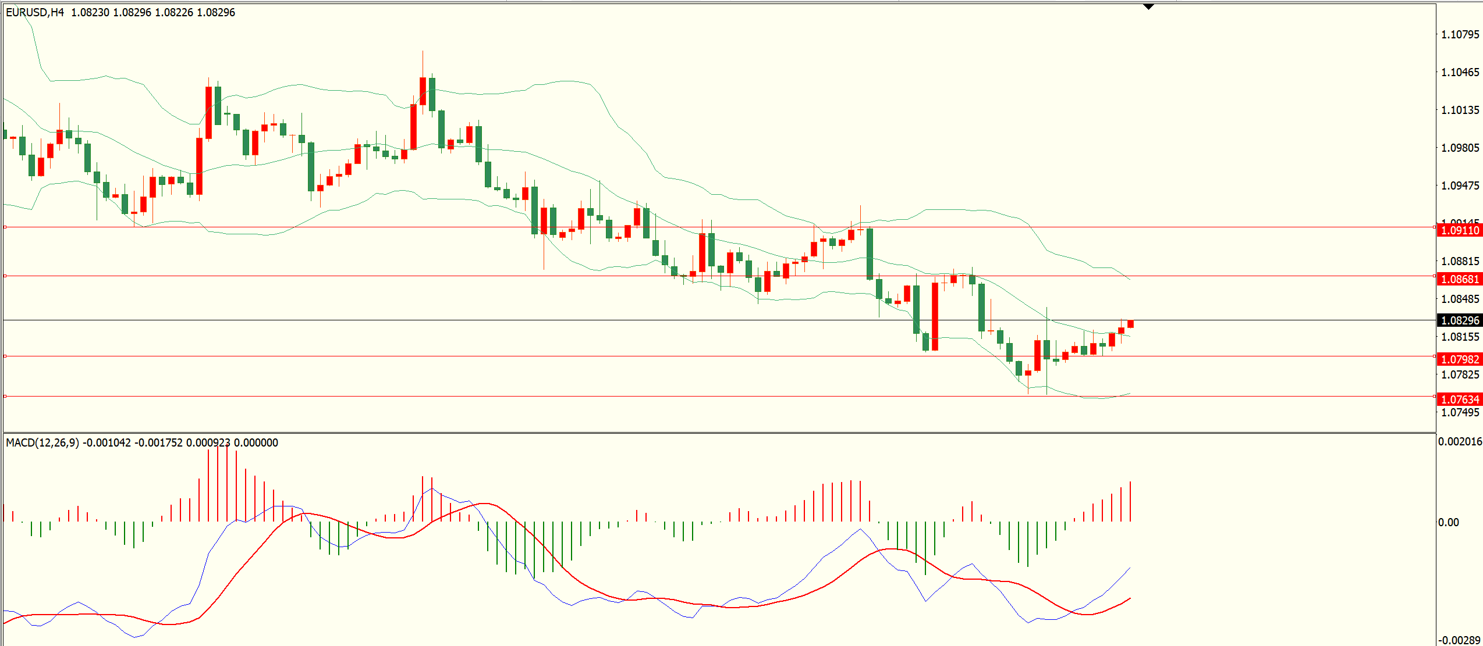This screenshot has height=646, width=1483.
Task: Click the 0.00 level on the MACD scale
Action: click(1449, 522)
